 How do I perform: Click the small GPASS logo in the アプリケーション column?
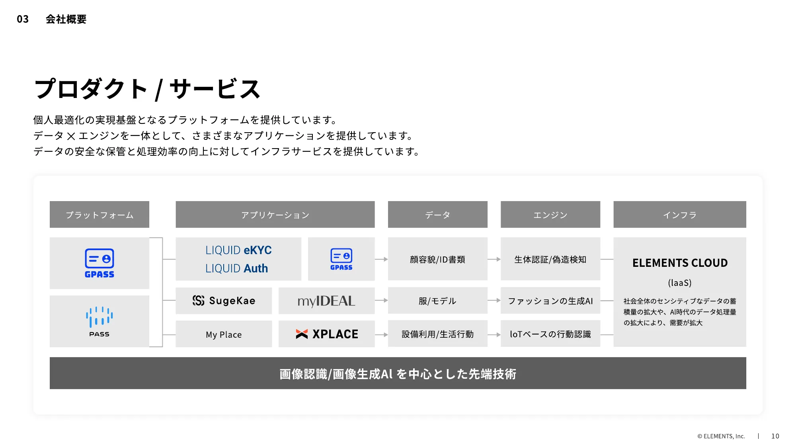tap(341, 259)
